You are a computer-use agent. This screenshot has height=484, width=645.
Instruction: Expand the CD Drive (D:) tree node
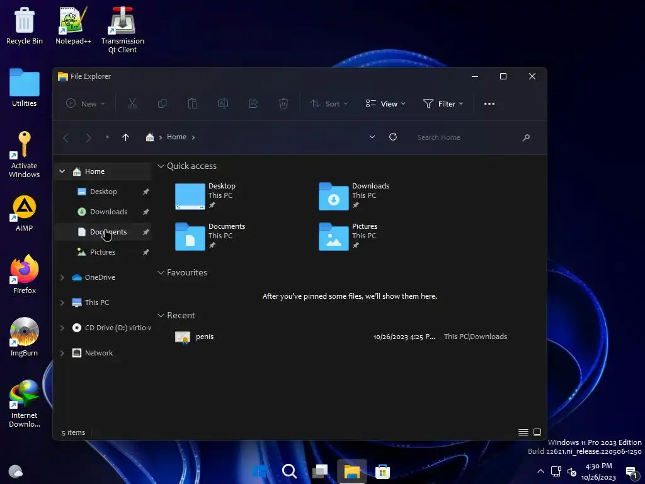(x=62, y=328)
